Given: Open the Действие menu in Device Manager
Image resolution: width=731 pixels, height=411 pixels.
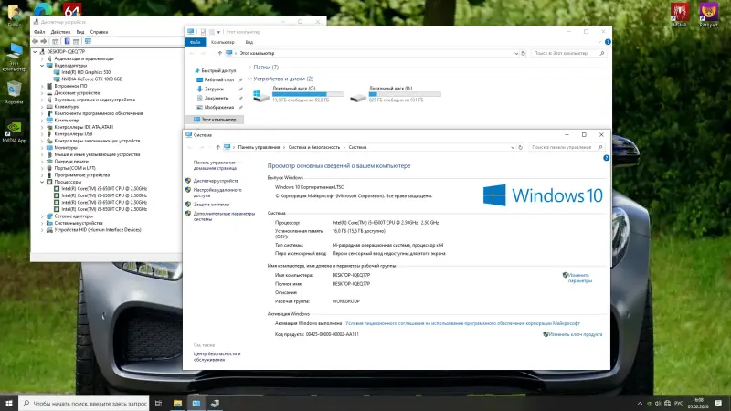Looking at the screenshot, I should [61, 31].
